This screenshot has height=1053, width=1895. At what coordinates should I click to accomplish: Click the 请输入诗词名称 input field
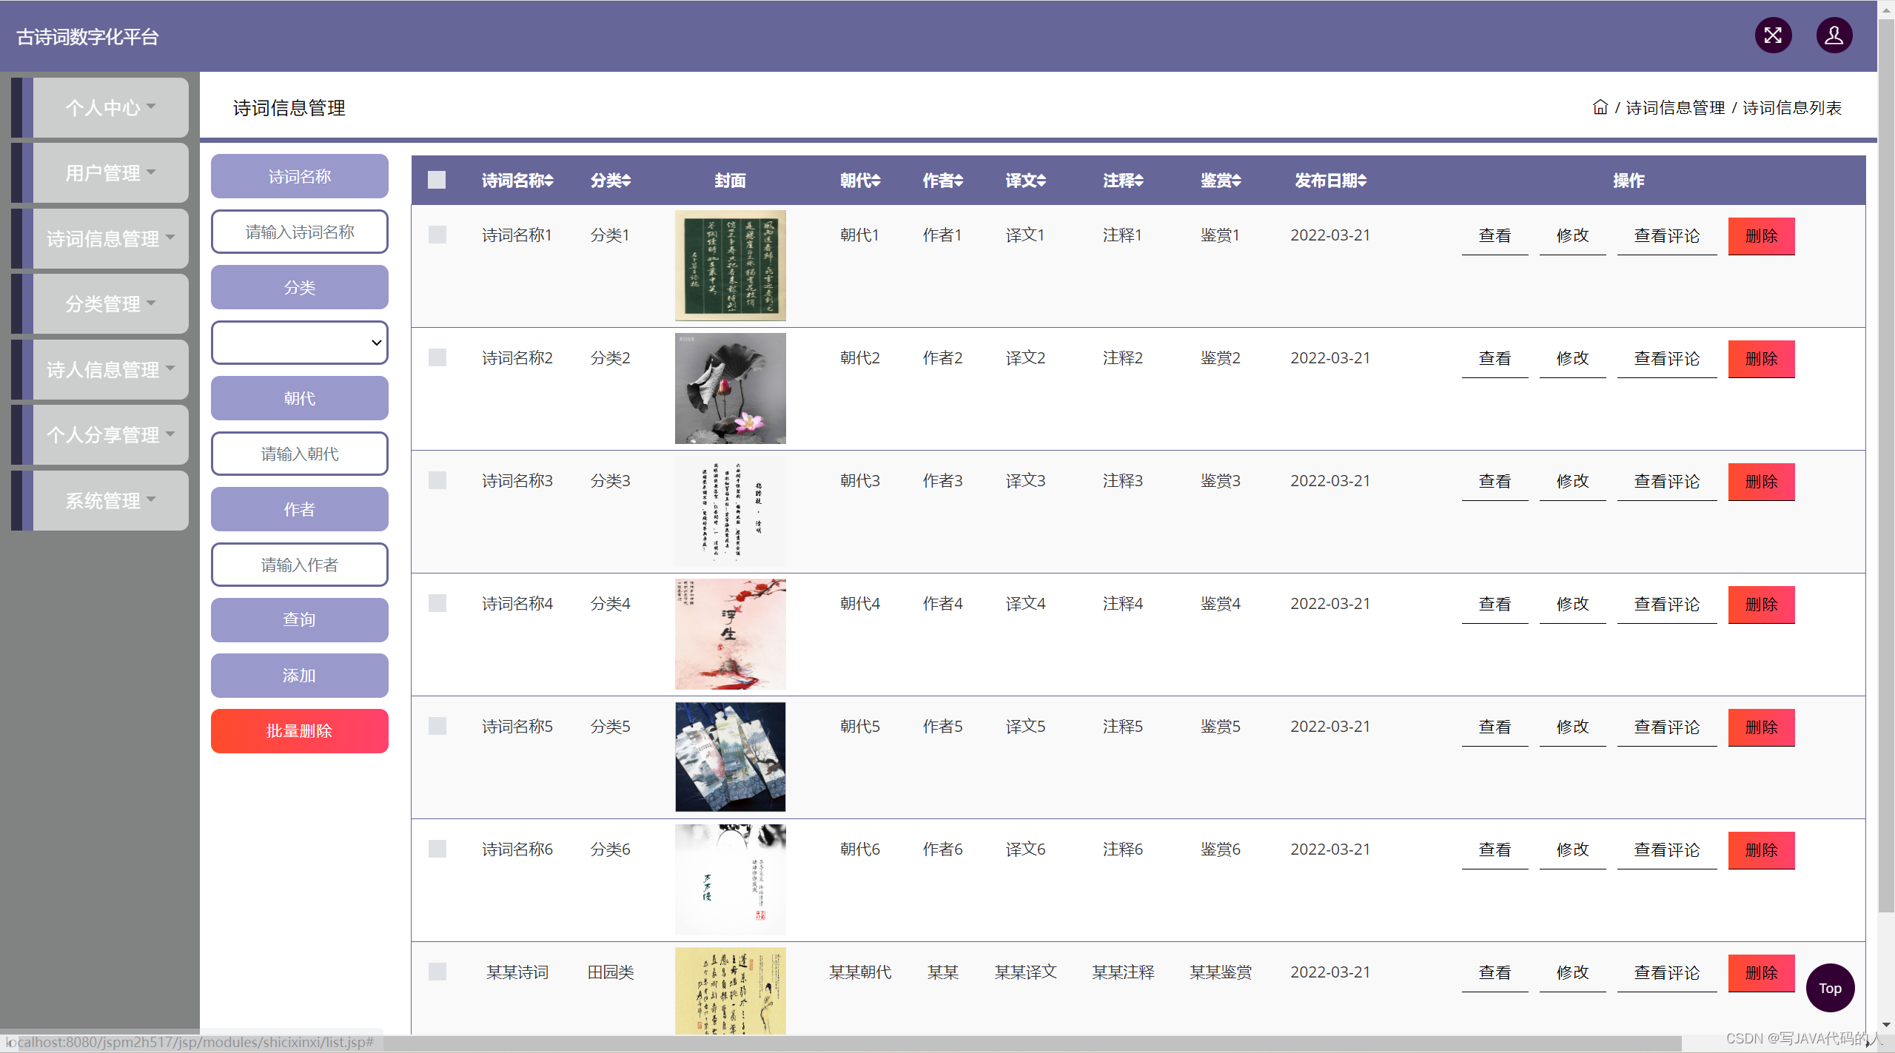click(299, 232)
